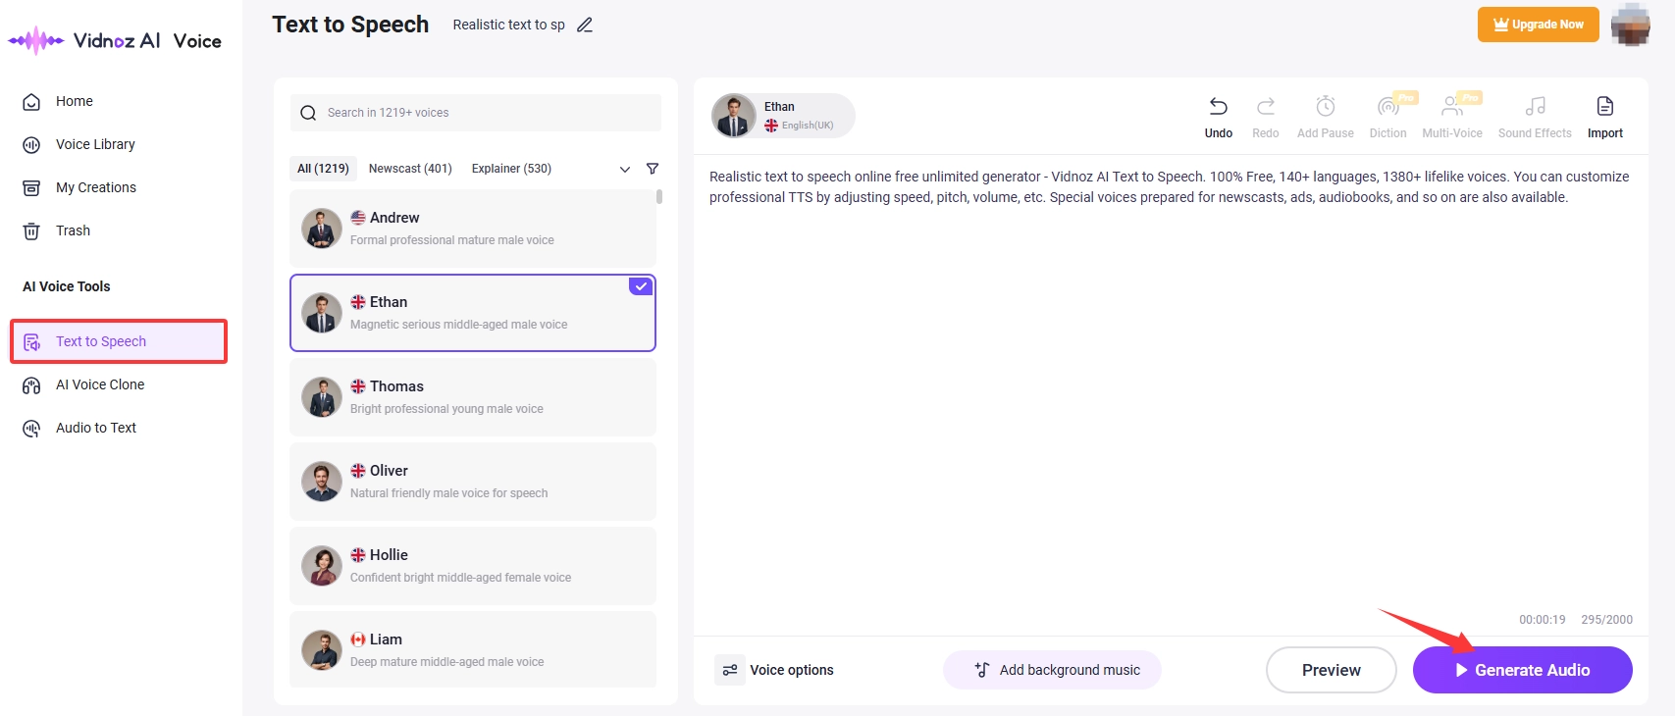Open the Voice options panel

point(775,670)
